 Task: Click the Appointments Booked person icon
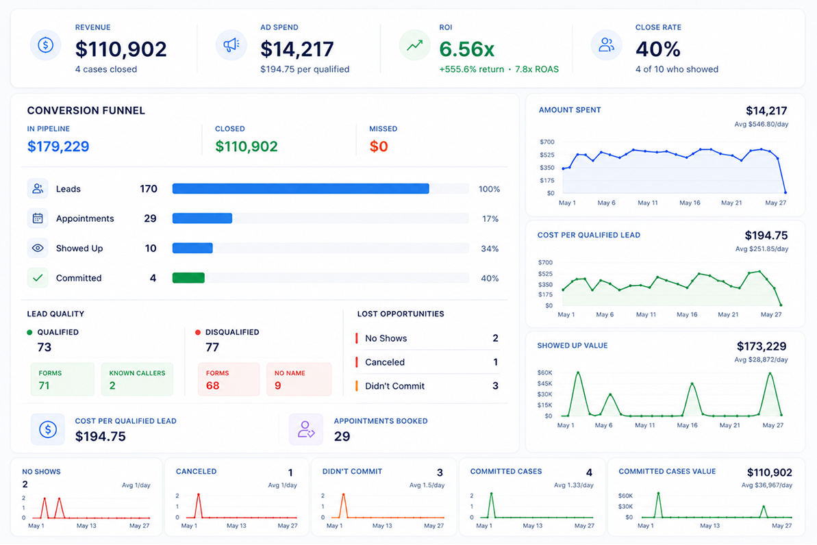click(306, 429)
